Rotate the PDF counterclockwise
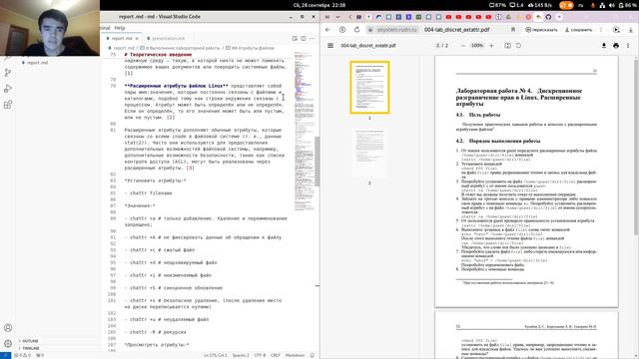Image resolution: width=639 pixels, height=359 pixels. point(518,46)
